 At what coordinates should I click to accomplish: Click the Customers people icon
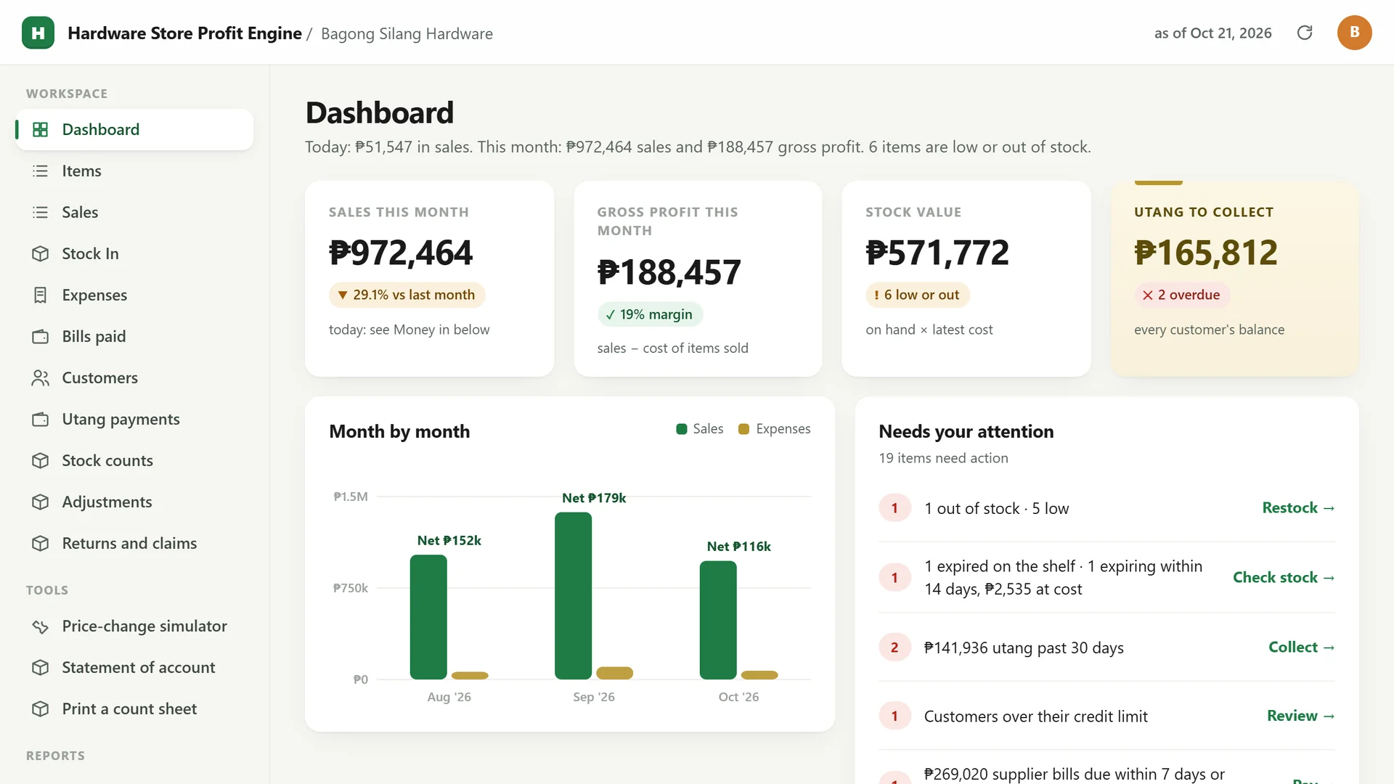click(41, 377)
